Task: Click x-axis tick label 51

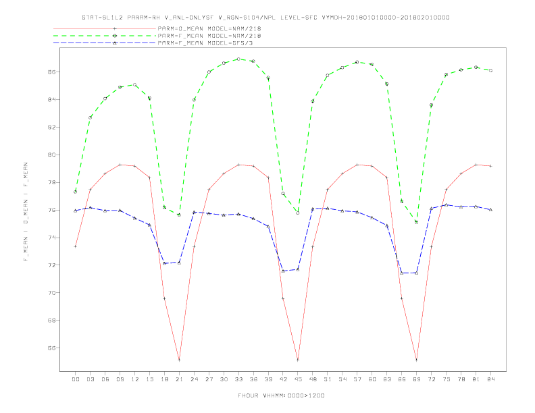Action: coord(328,379)
